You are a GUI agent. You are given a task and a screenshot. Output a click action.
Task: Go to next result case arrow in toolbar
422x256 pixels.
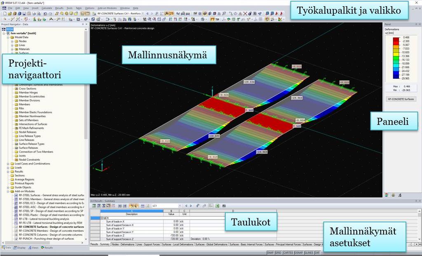[152, 14]
